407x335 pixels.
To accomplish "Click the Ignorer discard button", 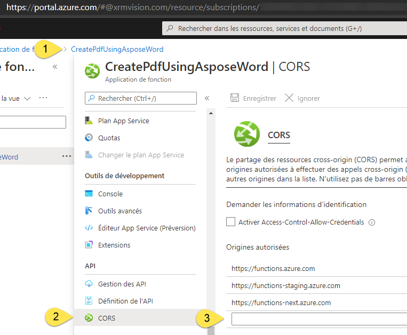I will click(x=302, y=98).
